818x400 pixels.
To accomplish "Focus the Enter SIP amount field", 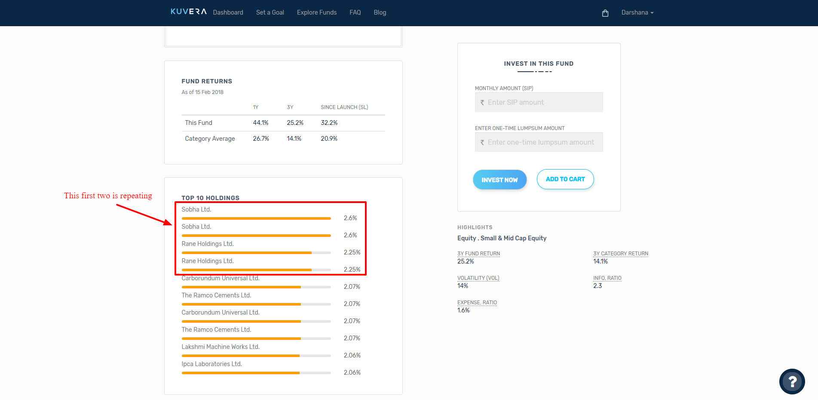I will pos(539,102).
